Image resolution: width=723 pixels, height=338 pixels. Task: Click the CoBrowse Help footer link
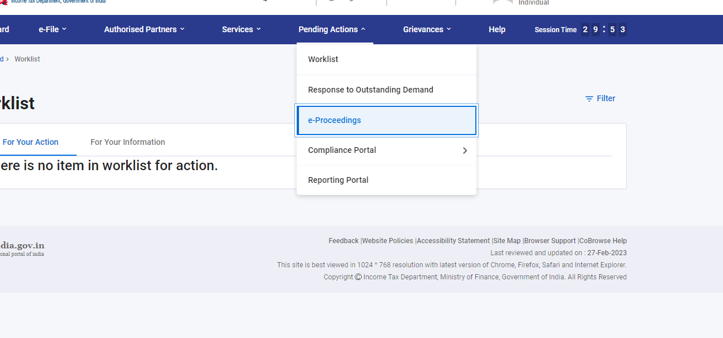tap(603, 241)
